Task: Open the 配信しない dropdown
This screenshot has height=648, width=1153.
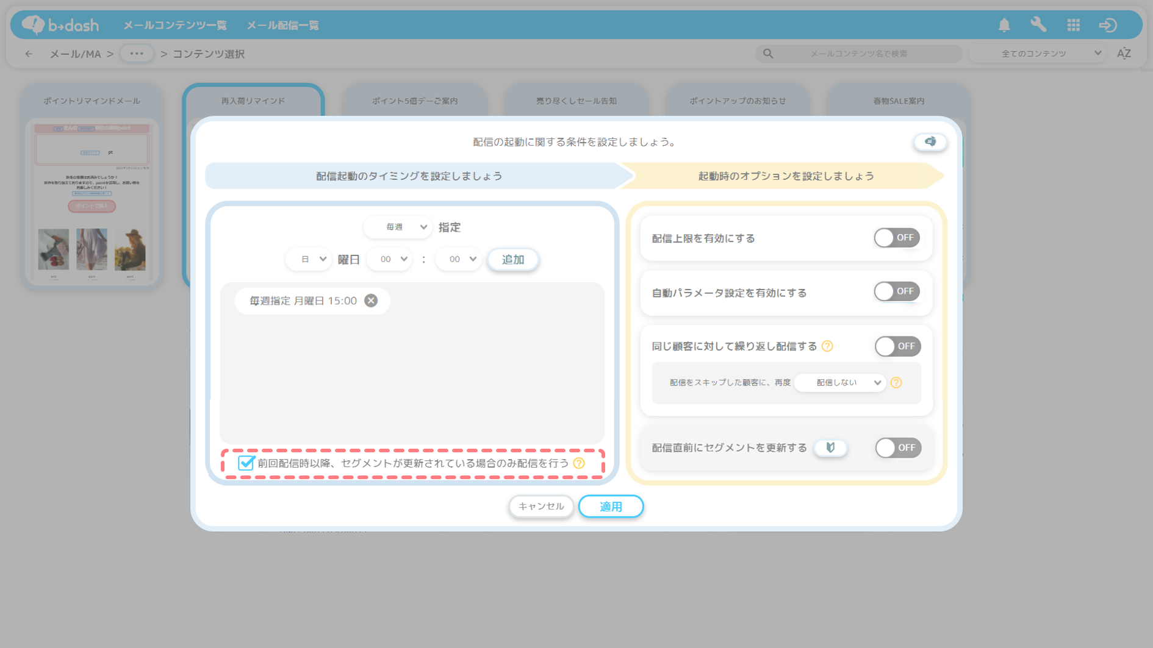Action: coord(840,382)
